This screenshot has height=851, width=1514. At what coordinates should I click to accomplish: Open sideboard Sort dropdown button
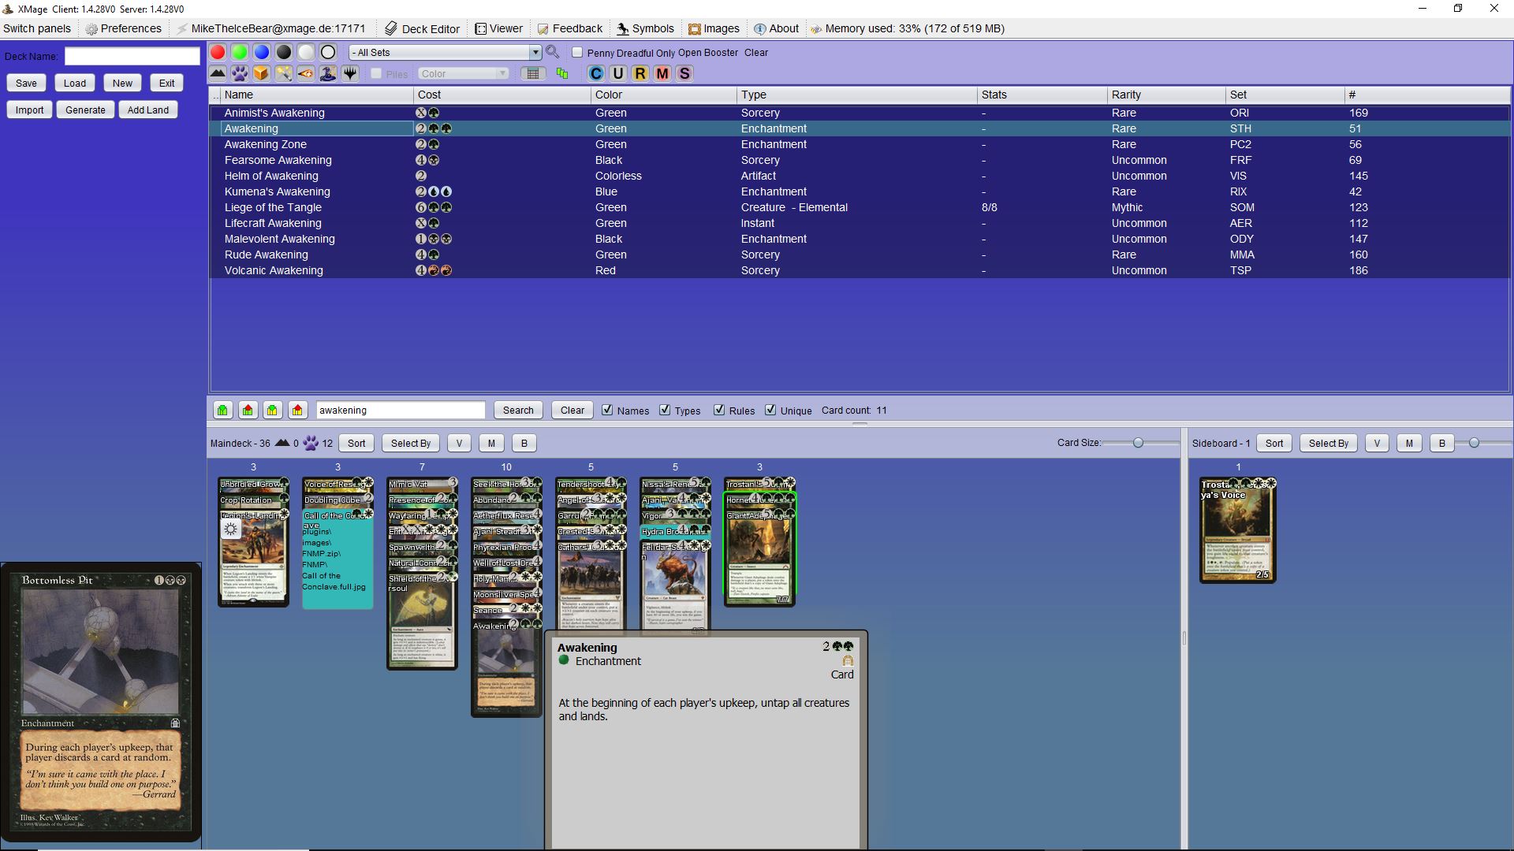tap(1274, 443)
